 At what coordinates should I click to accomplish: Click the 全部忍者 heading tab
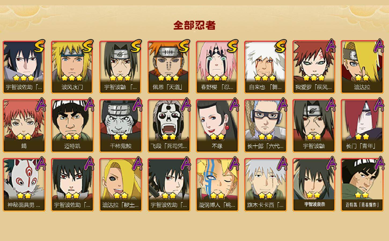[194, 25]
